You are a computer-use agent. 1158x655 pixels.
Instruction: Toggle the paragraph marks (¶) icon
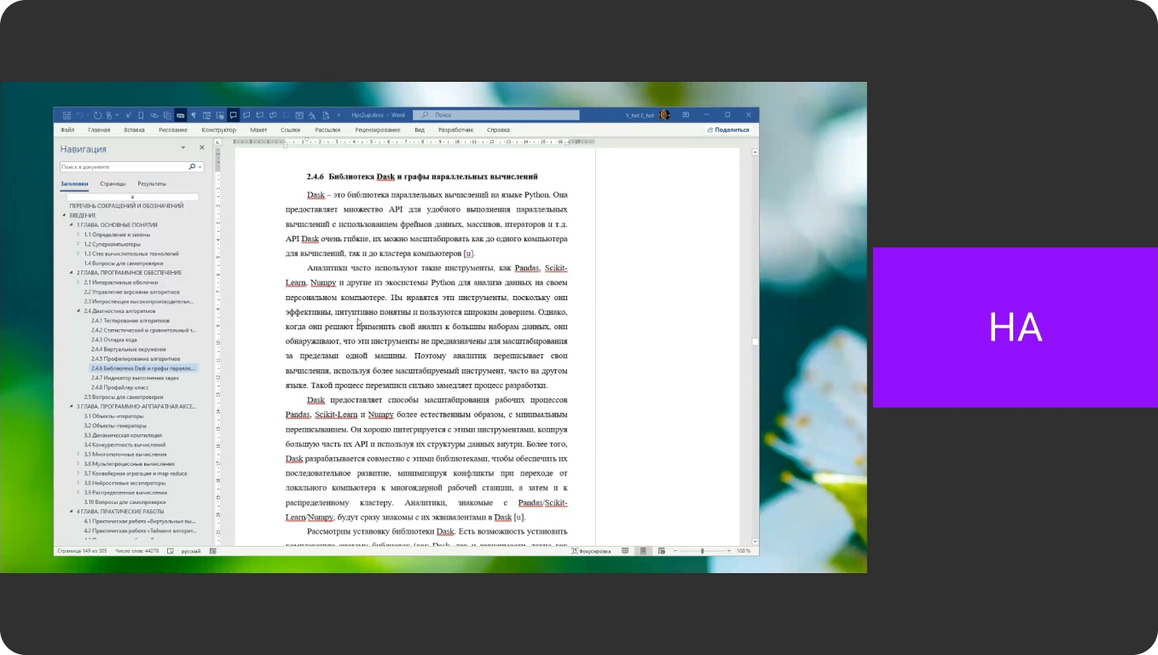194,115
